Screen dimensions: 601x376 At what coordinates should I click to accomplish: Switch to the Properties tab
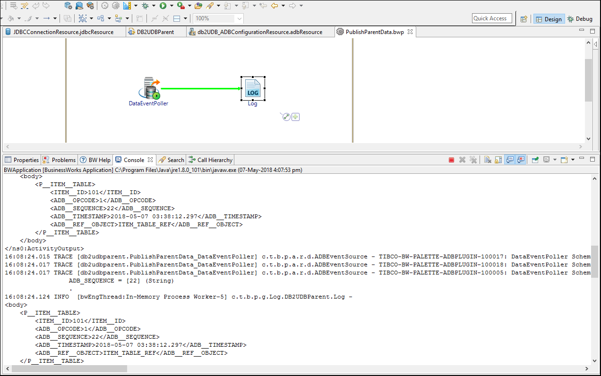(22, 160)
